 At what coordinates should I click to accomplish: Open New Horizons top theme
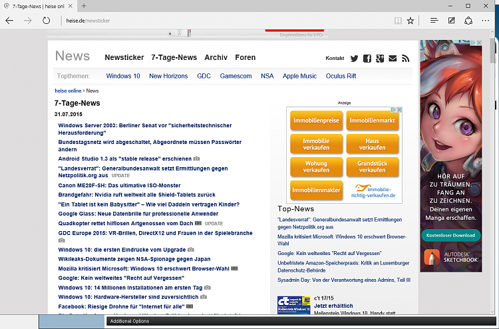(x=168, y=76)
